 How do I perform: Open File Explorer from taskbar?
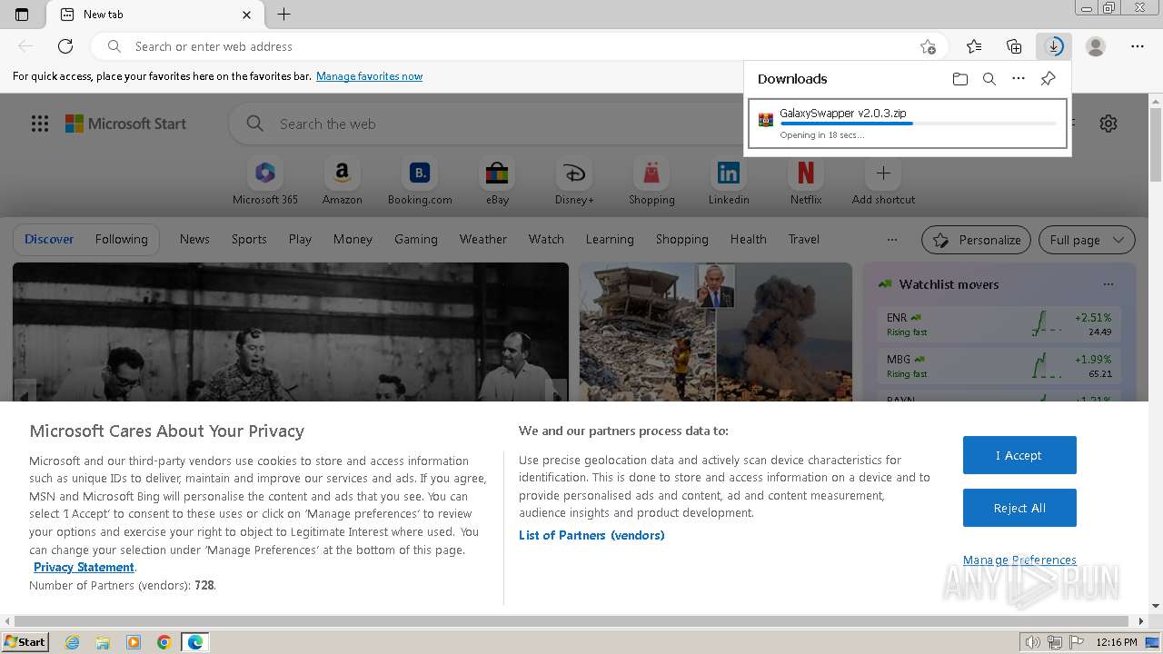tap(103, 642)
